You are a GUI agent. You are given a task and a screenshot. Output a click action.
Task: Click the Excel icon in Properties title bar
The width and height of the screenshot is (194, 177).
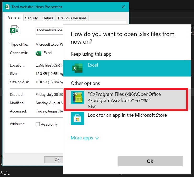(x=7, y=7)
